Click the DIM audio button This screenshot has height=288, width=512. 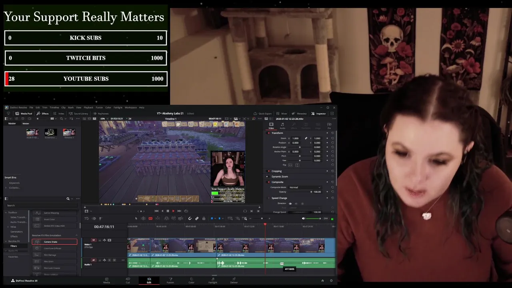pyautogui.click(x=326, y=218)
